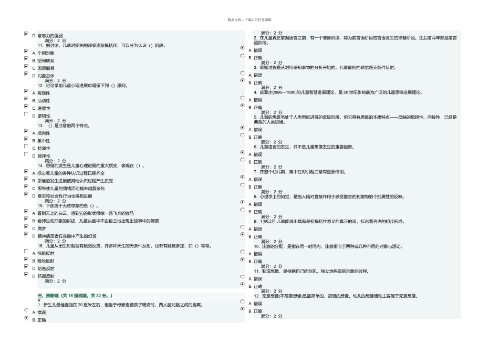Toggle checkbox C. 防御反射

click(x=26, y=267)
